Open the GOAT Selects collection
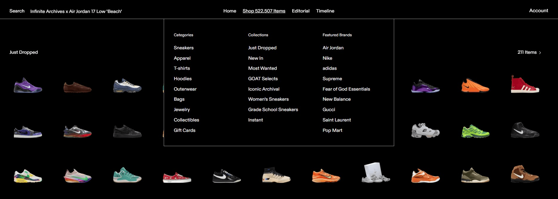Screen dimensions: 558x199 point(263,79)
